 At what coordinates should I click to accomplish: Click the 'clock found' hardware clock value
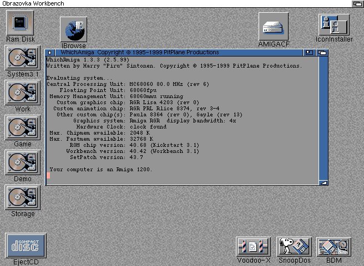click(x=148, y=127)
